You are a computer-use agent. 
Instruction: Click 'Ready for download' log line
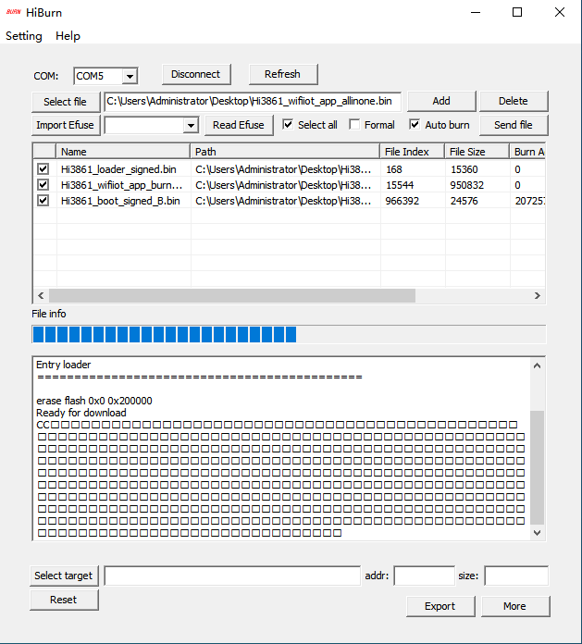tap(81, 413)
